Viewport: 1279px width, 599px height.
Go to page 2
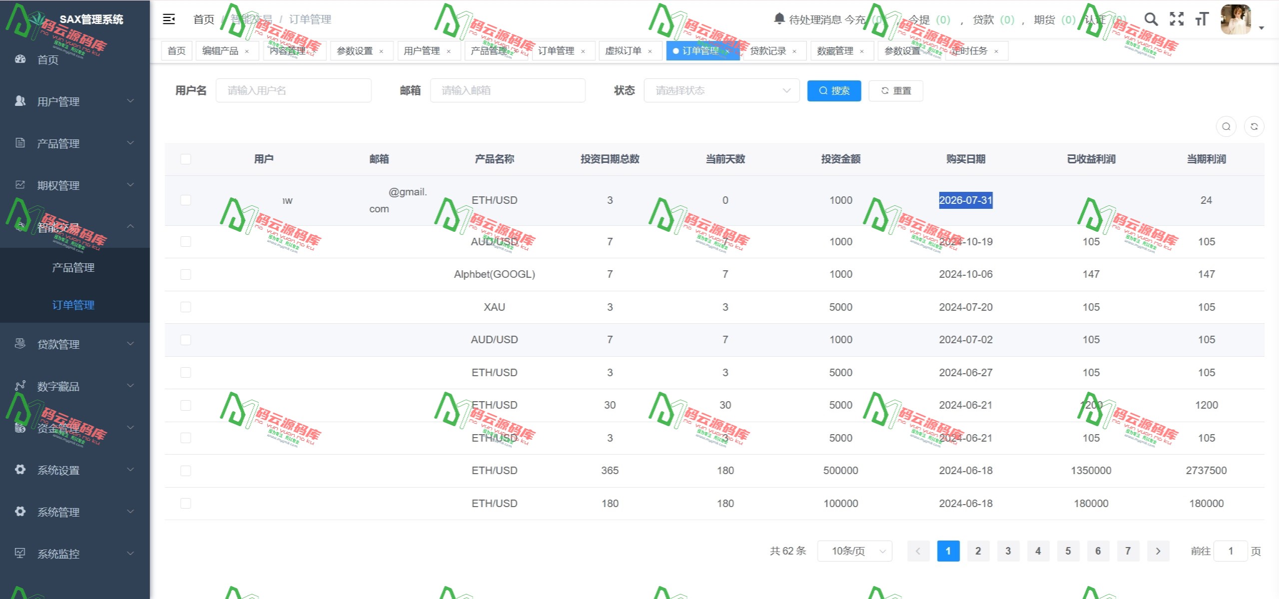(978, 551)
